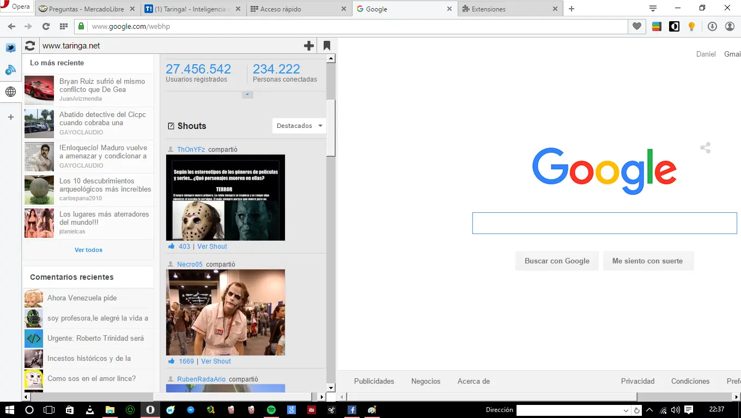Reload the Google page
This screenshot has width=741, height=418.
[x=46, y=26]
